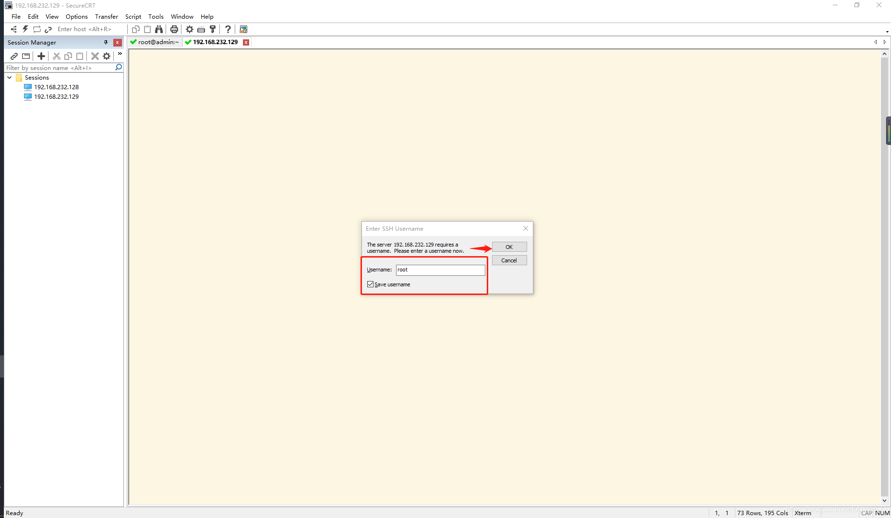Launch the SecureFX icon in toolbar
Screen dimensions: 891x518
tap(243, 29)
